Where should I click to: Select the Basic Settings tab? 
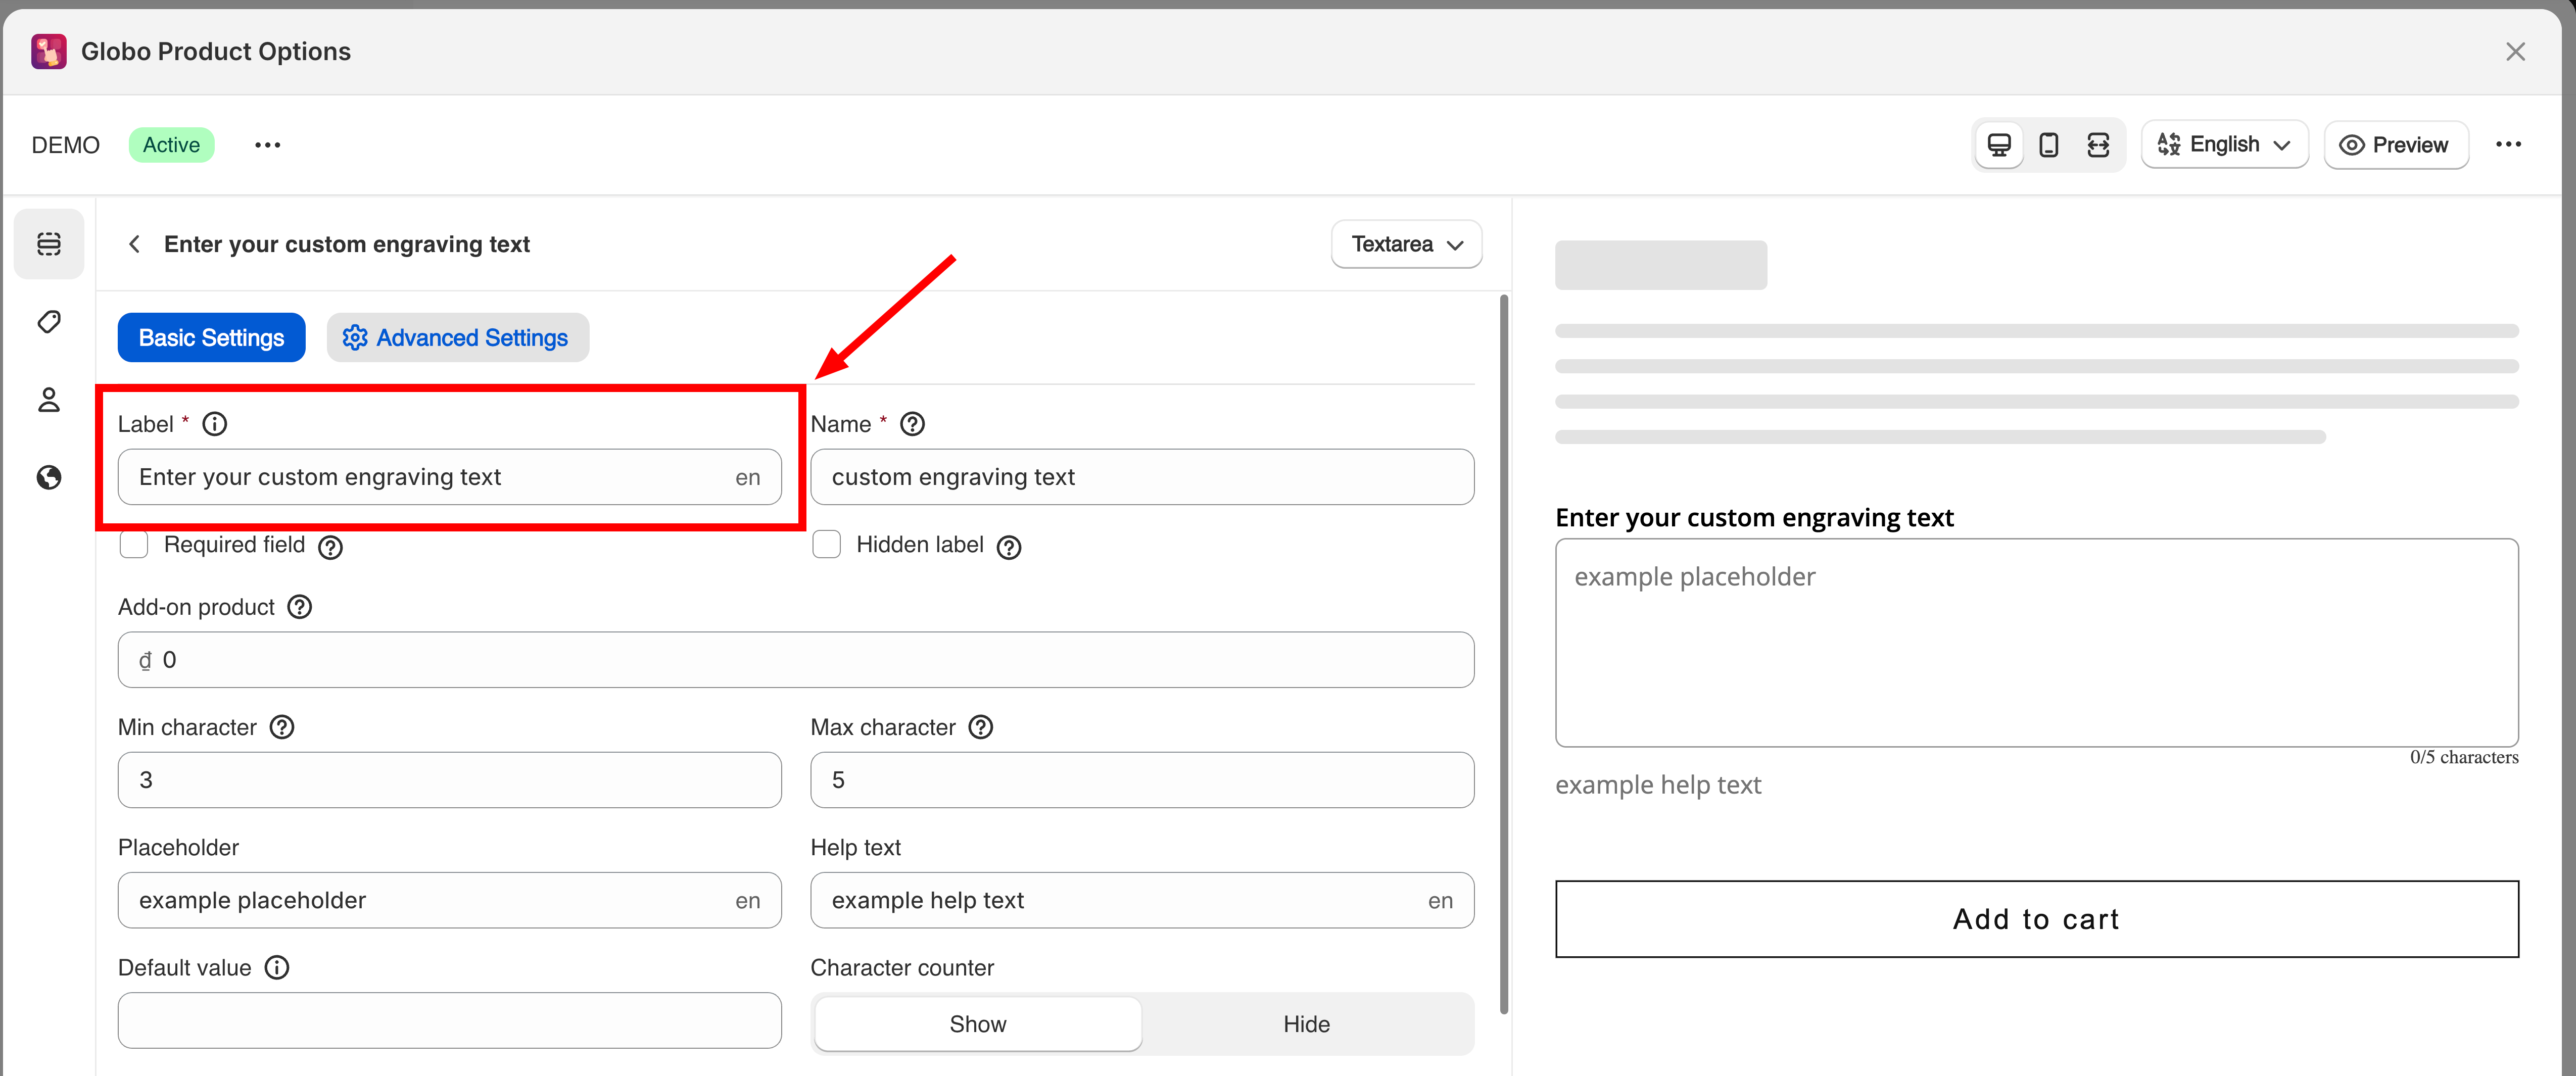coord(211,338)
